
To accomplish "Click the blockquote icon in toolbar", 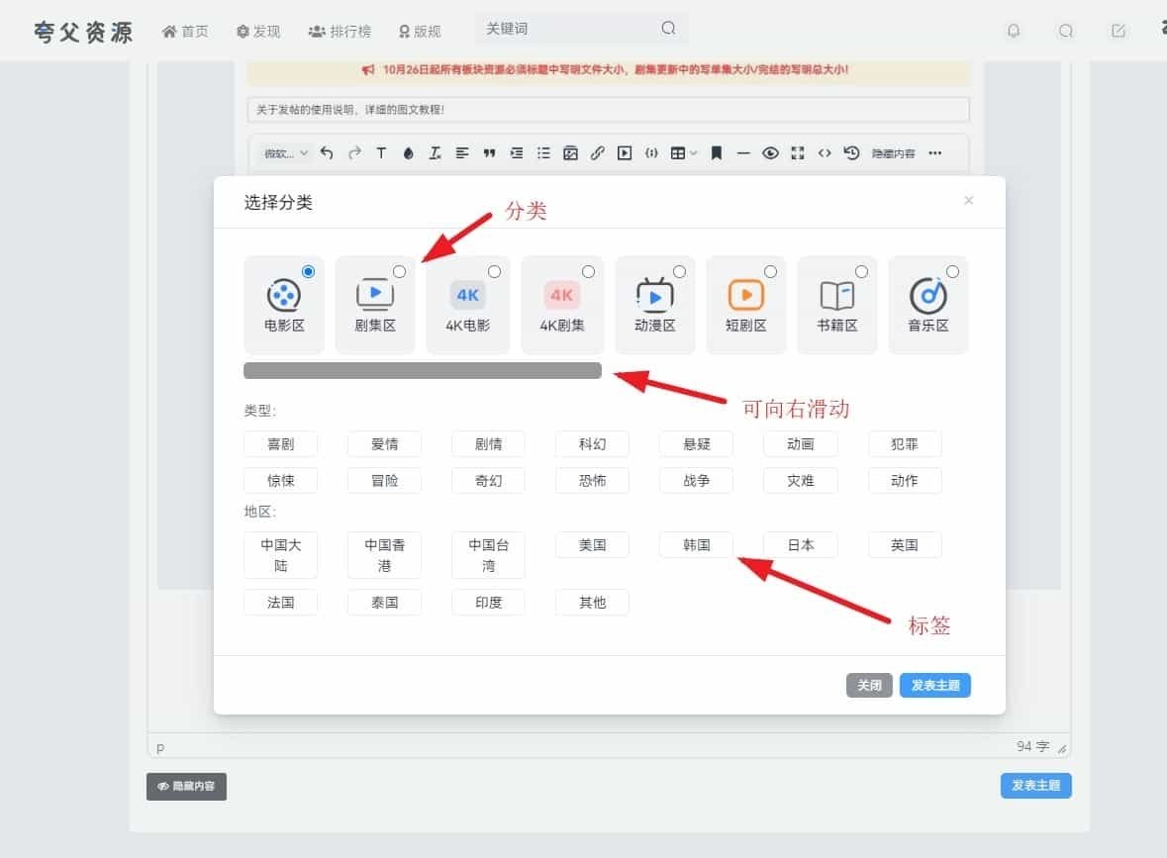I will (489, 153).
